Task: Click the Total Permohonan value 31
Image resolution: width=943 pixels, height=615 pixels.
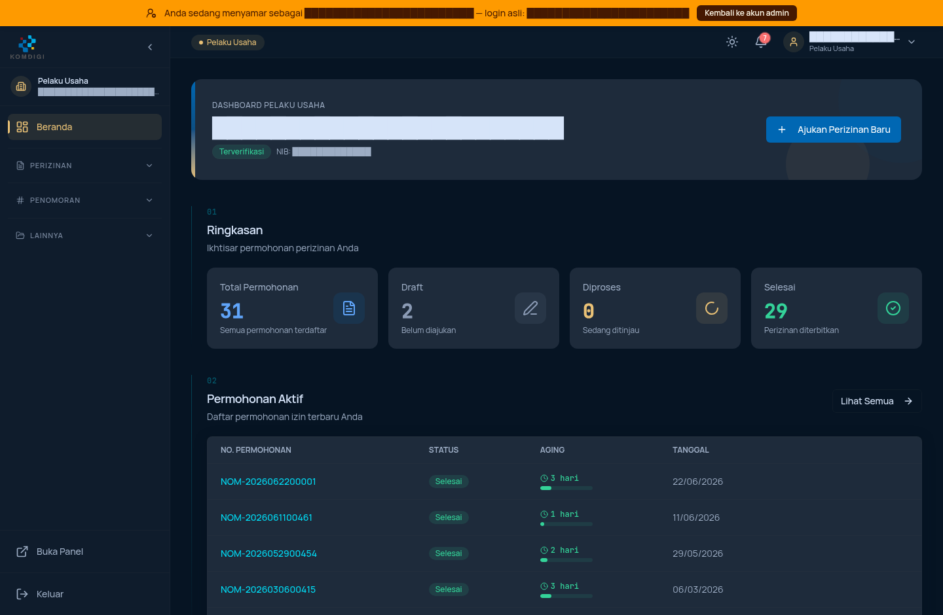Action: point(232,311)
